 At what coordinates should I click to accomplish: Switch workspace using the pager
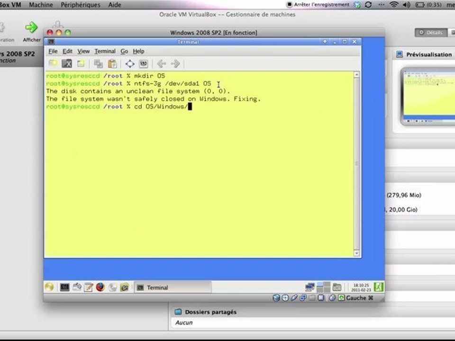pos(323,287)
